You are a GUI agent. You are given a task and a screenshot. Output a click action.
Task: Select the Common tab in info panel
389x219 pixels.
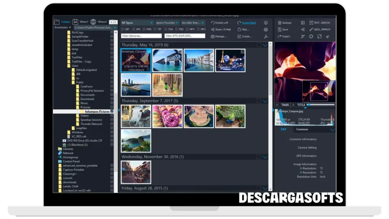tap(302, 129)
